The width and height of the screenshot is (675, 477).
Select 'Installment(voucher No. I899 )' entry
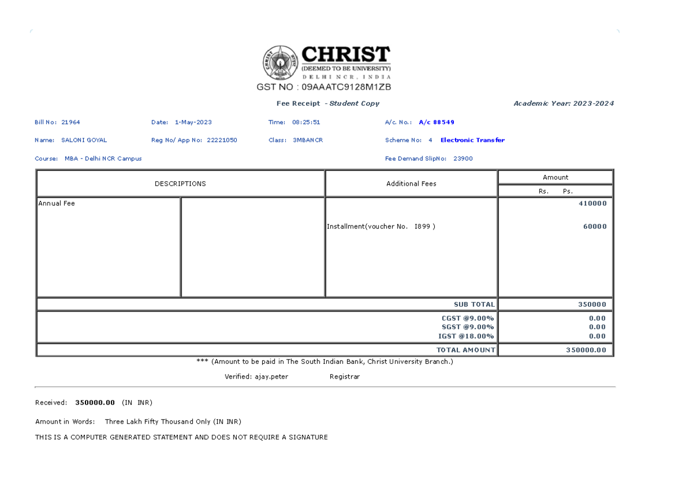[x=381, y=227]
